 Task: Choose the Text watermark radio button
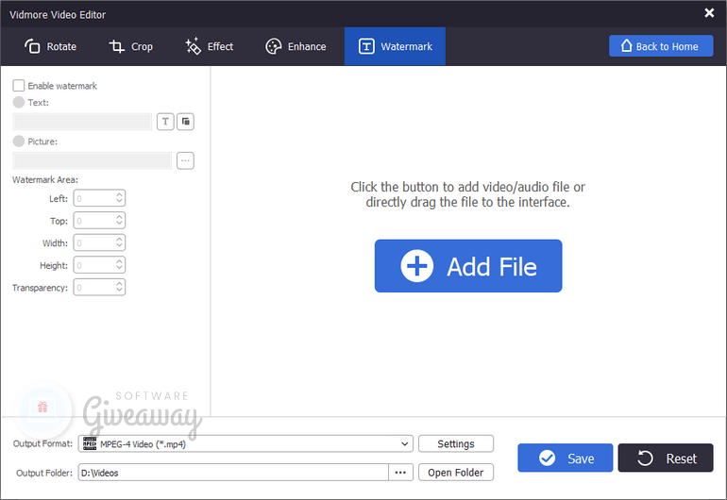click(x=19, y=102)
